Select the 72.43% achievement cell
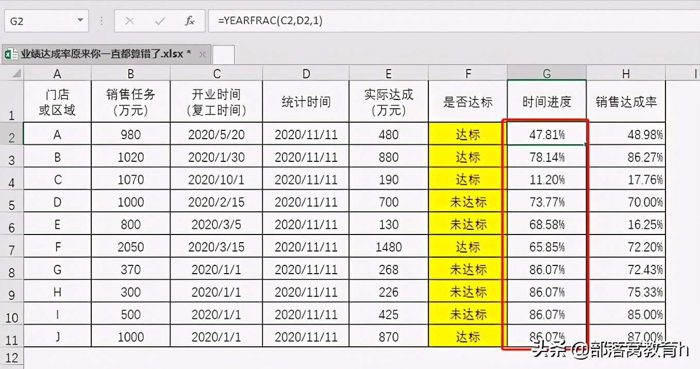Screen dimensions: 700x369 pos(626,269)
